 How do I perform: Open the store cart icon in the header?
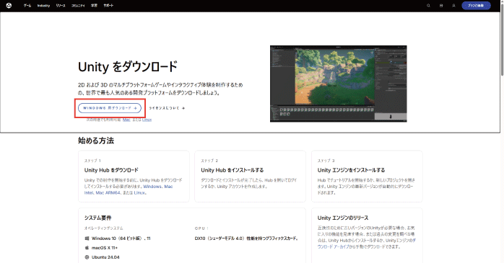point(441,6)
